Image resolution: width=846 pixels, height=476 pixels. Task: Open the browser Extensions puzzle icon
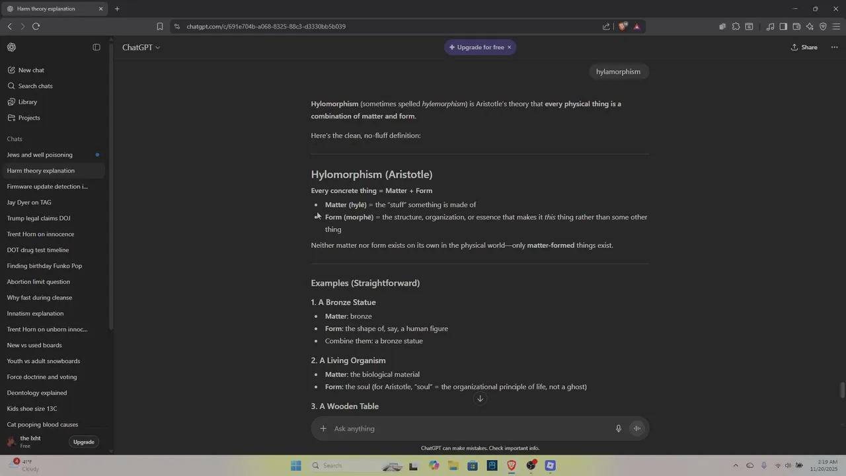pos(736,26)
